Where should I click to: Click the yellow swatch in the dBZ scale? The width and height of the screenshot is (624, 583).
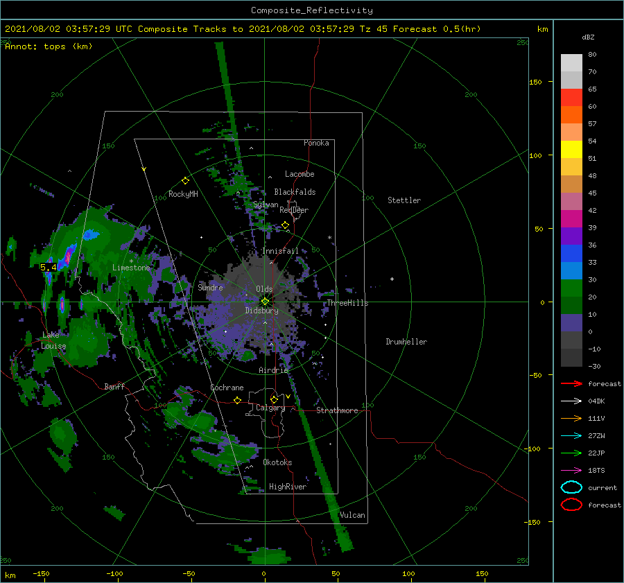point(571,149)
